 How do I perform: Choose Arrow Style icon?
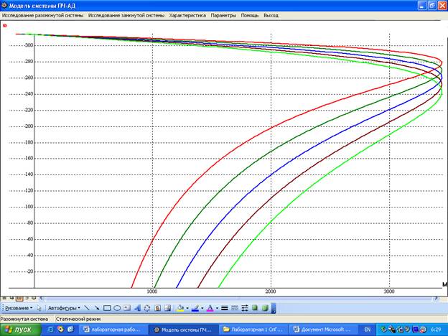point(245,308)
